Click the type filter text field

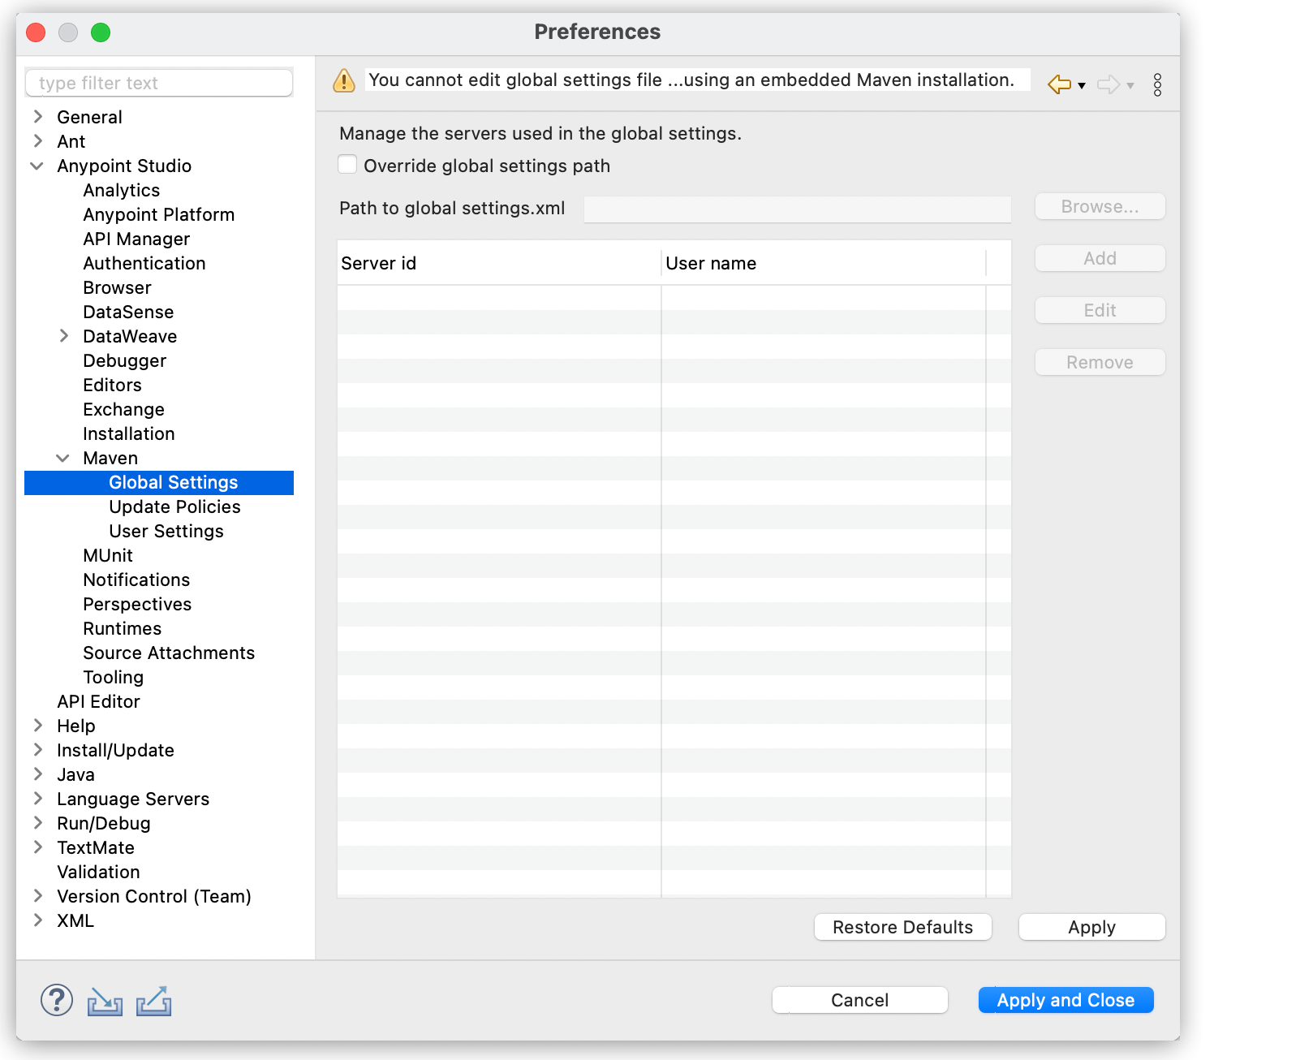(x=158, y=82)
